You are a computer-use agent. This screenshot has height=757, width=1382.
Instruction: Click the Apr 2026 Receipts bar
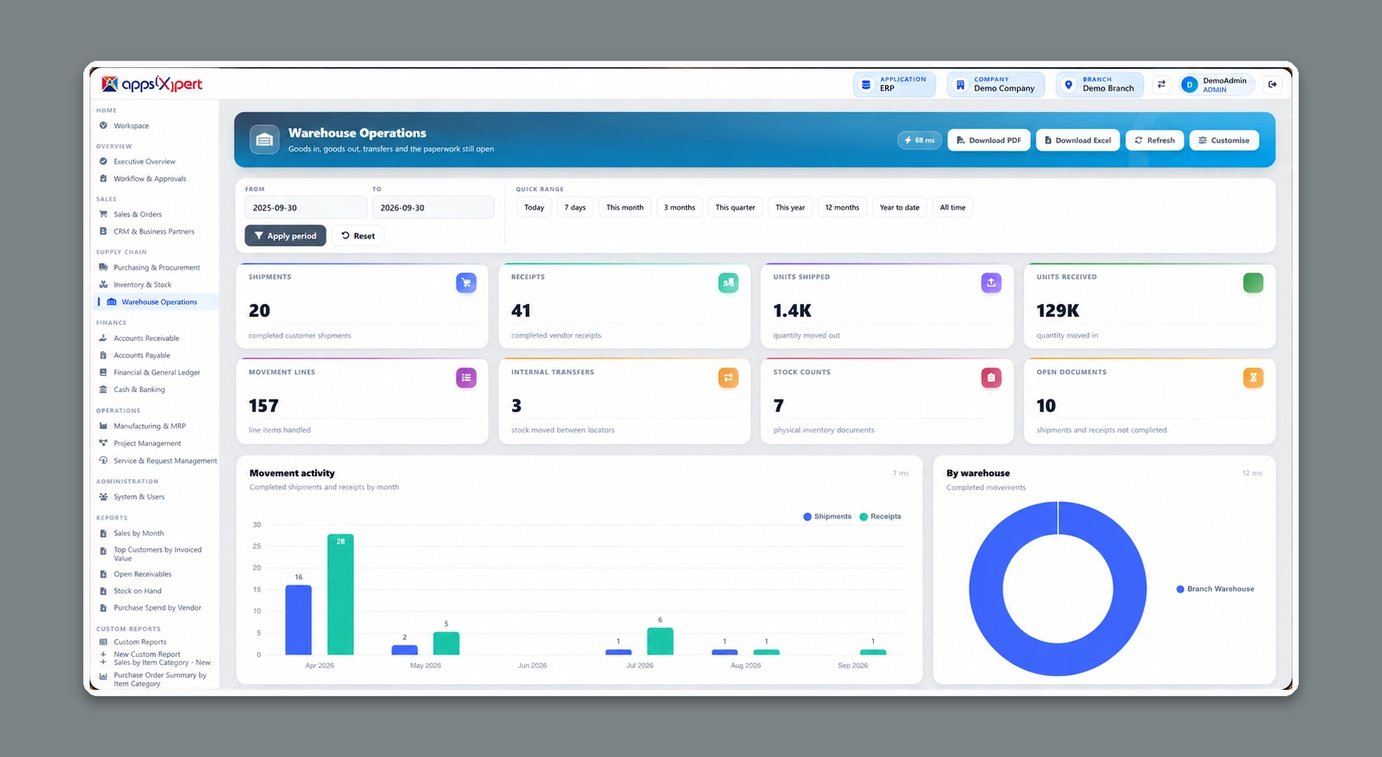pos(341,595)
